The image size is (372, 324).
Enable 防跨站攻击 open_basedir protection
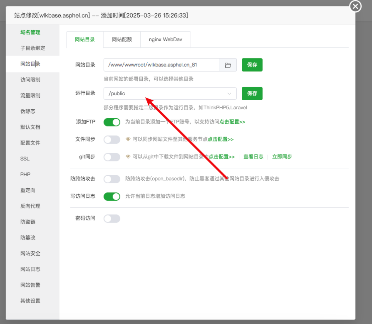click(112, 179)
